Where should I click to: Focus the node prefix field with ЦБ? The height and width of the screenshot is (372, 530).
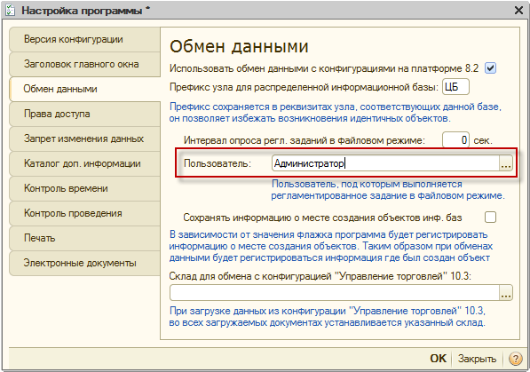click(x=455, y=87)
